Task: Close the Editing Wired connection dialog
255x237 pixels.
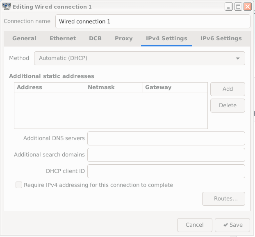Action: pyautogui.click(x=248, y=7)
